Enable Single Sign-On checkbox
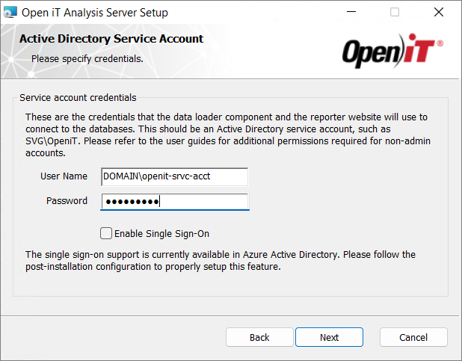The height and width of the screenshot is (361, 462). (106, 233)
